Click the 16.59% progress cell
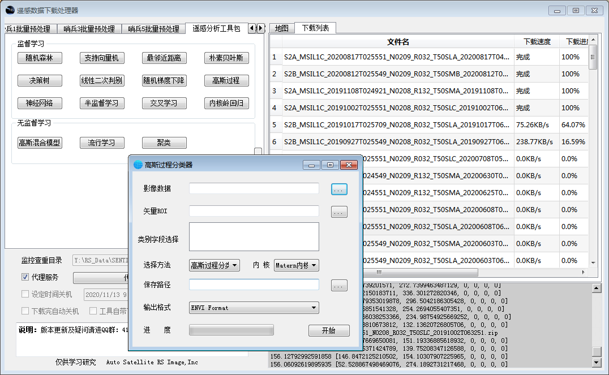This screenshot has width=609, height=375. (x=574, y=142)
